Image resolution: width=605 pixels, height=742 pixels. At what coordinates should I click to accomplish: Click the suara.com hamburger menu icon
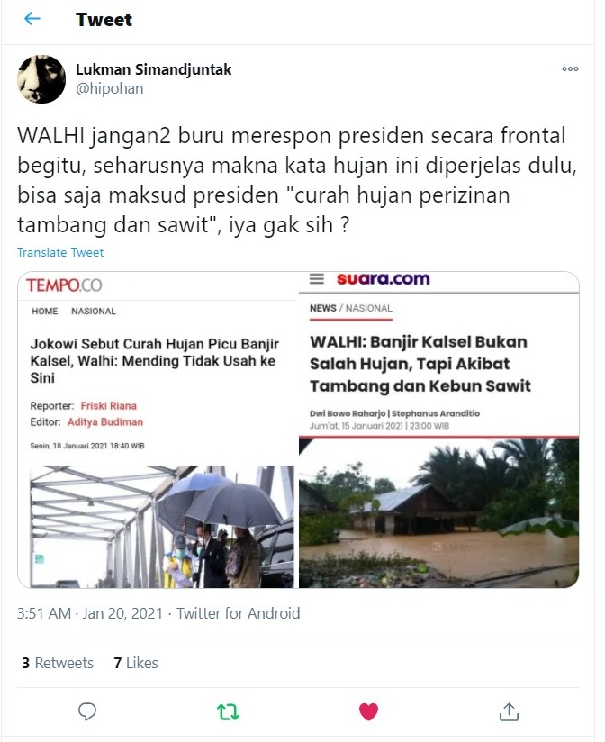[x=316, y=279]
